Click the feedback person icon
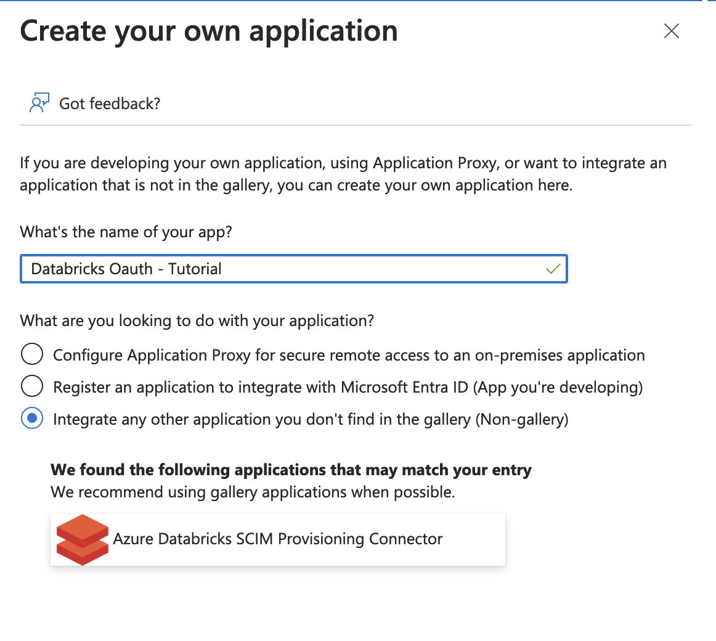The width and height of the screenshot is (716, 641). click(x=39, y=103)
